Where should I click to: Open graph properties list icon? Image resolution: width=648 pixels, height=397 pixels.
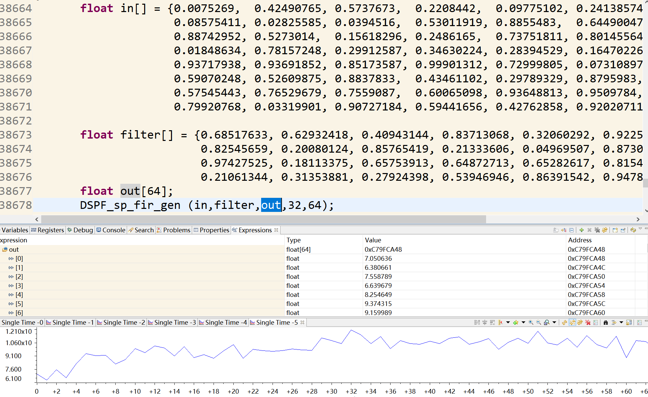point(595,322)
